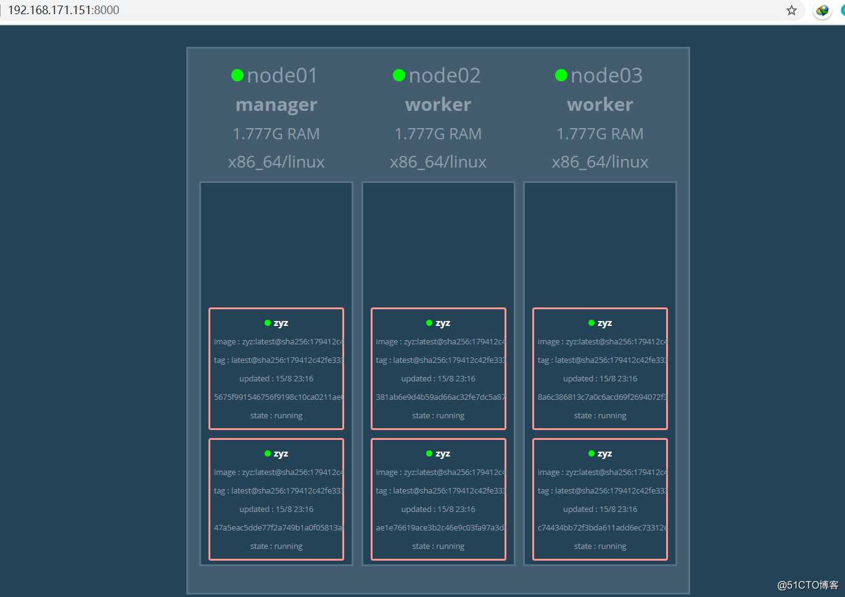Select container ID 47a5eac5dde77f2a749b1a0f05813a

278,528
